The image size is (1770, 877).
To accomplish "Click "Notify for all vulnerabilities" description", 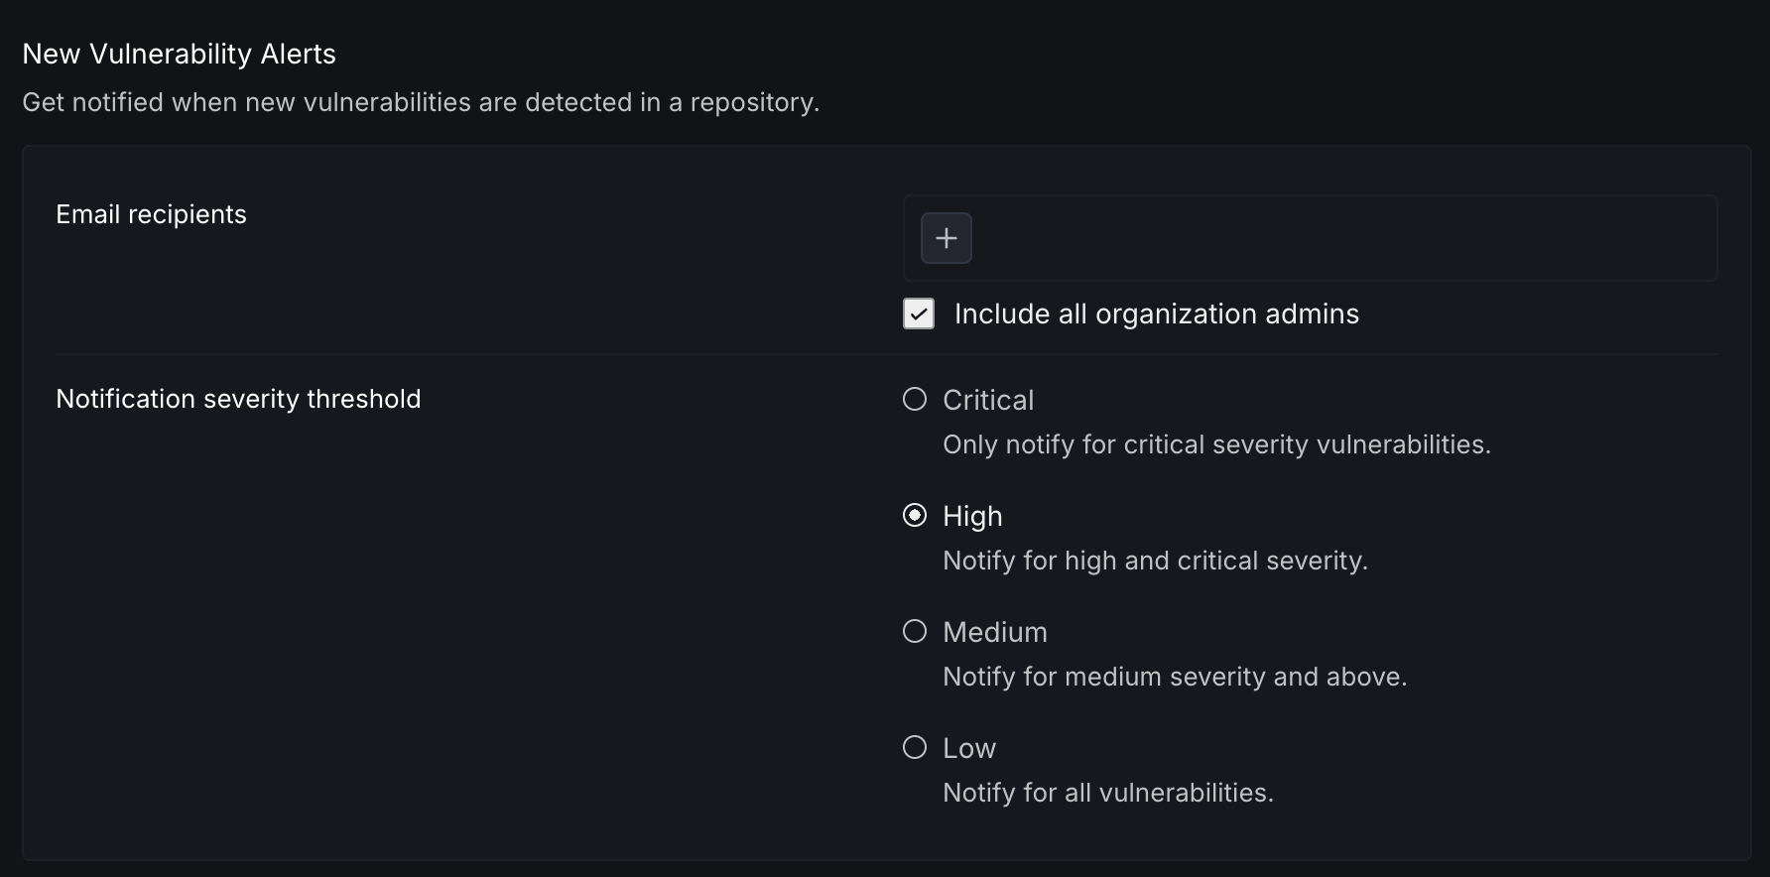I will click(1108, 793).
